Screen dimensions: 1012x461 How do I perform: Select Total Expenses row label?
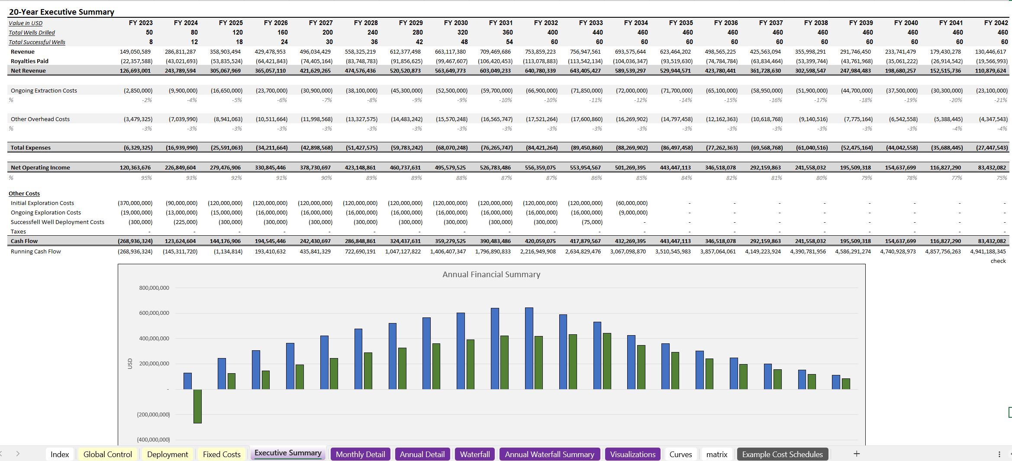click(30, 147)
